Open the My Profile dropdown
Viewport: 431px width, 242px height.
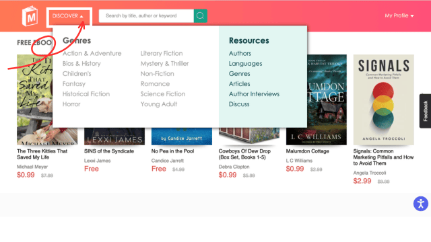coord(399,15)
